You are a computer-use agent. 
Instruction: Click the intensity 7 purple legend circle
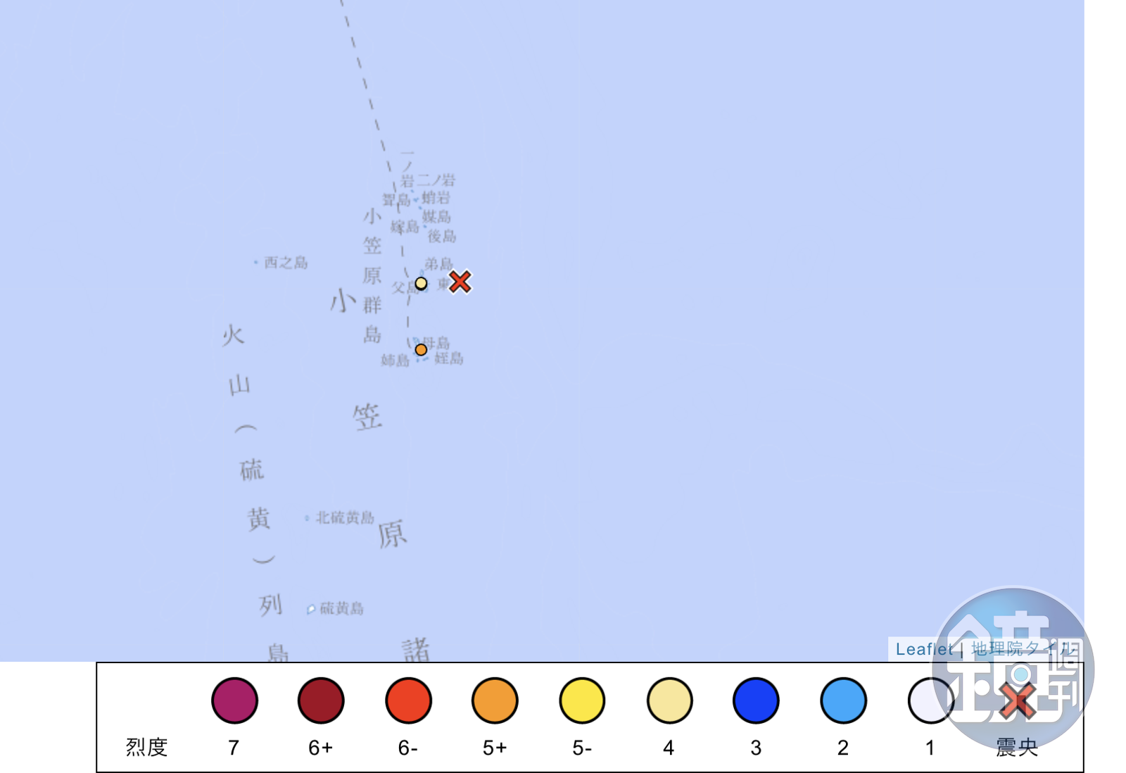point(234,700)
